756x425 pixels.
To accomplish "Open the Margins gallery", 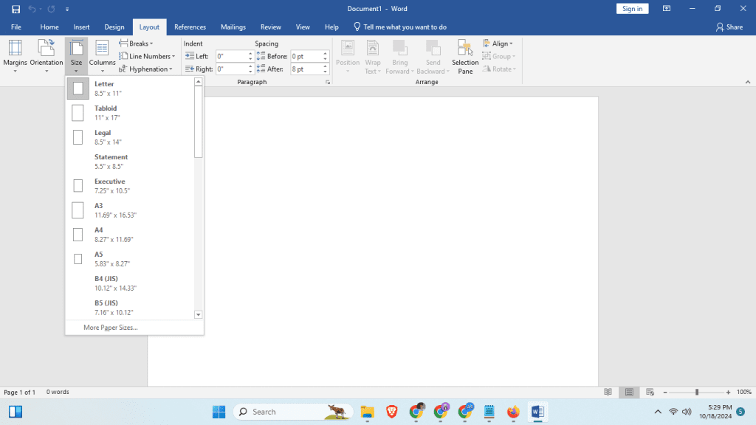I will (15, 55).
